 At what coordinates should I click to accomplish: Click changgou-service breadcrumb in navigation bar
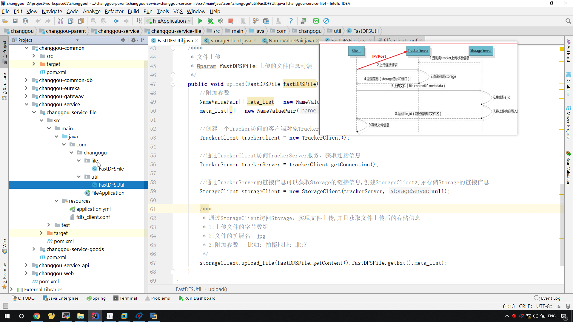(x=118, y=31)
